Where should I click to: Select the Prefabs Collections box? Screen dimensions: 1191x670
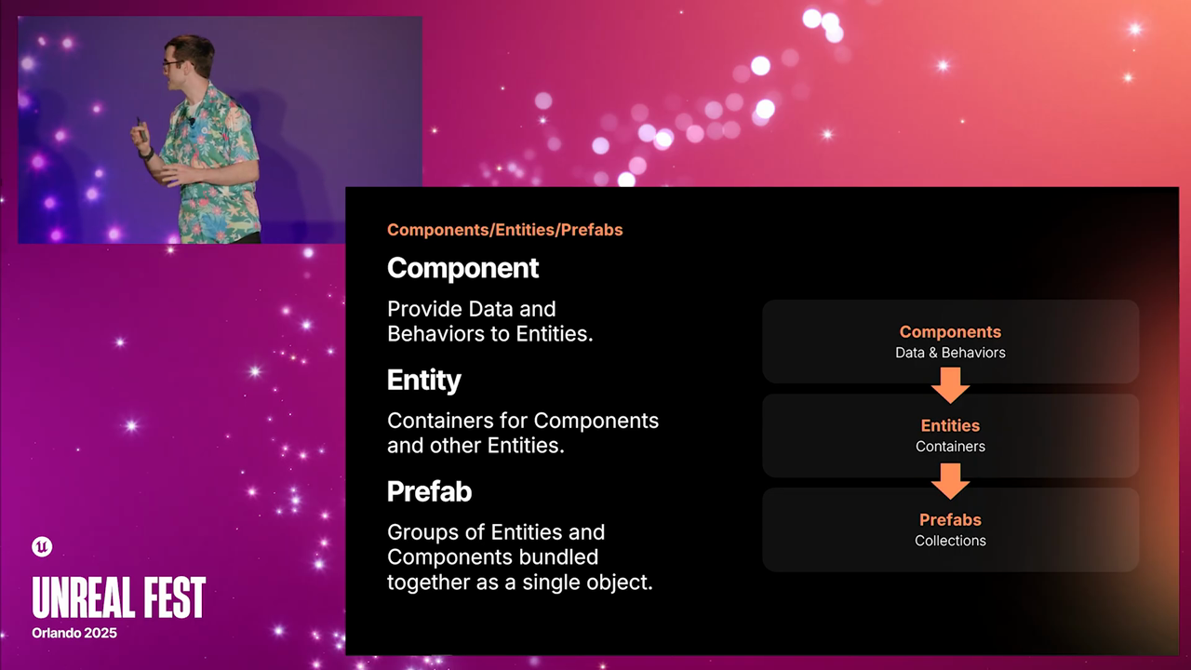pyautogui.click(x=950, y=529)
